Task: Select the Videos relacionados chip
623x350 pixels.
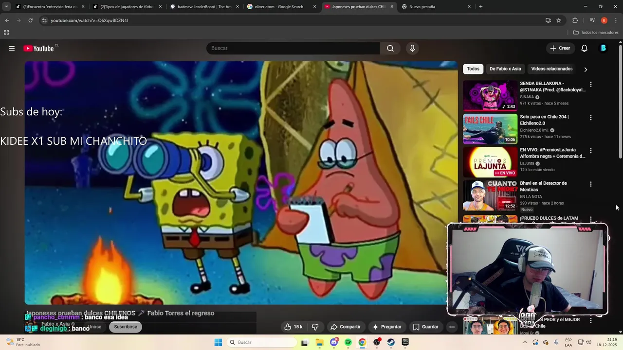Action: pyautogui.click(x=551, y=69)
